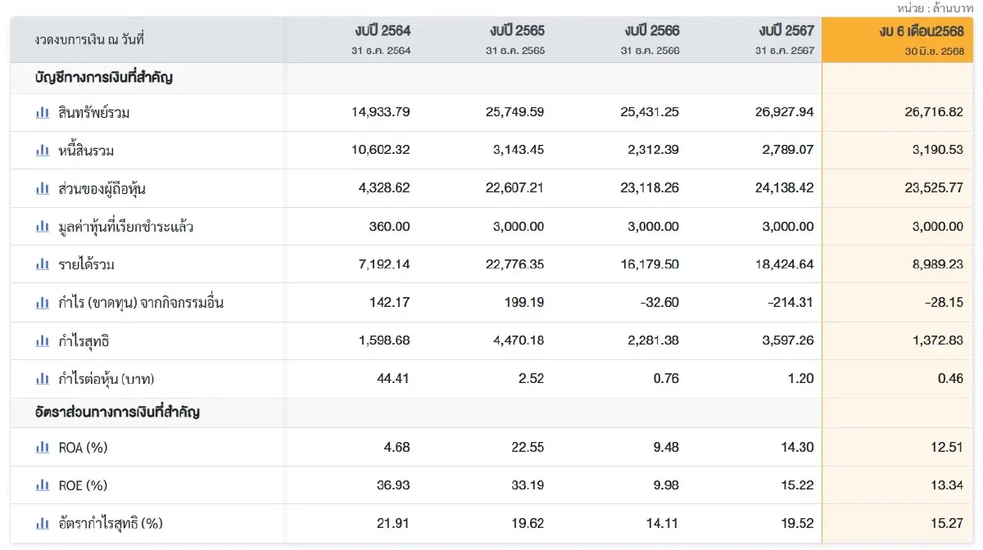
Task: Click chart icon beside รายได้รวม
Action: click(43, 264)
